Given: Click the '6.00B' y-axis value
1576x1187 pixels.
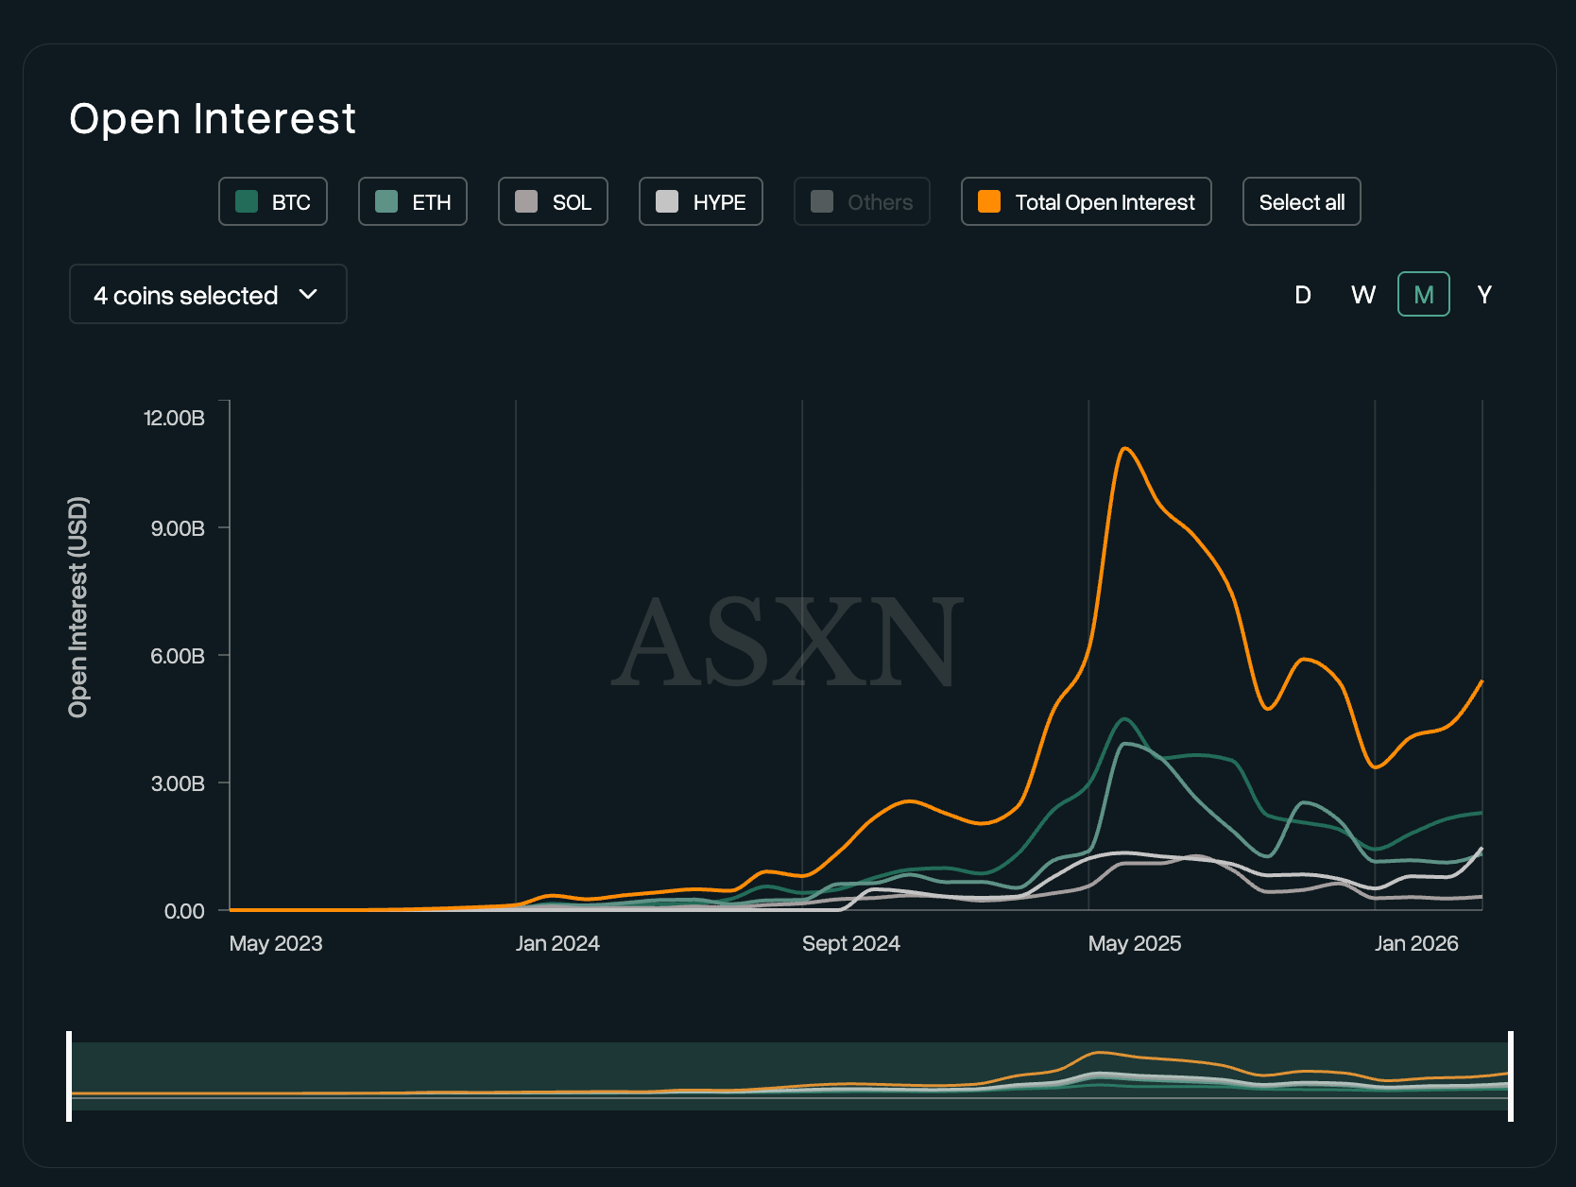Looking at the screenshot, I should pos(178,656).
